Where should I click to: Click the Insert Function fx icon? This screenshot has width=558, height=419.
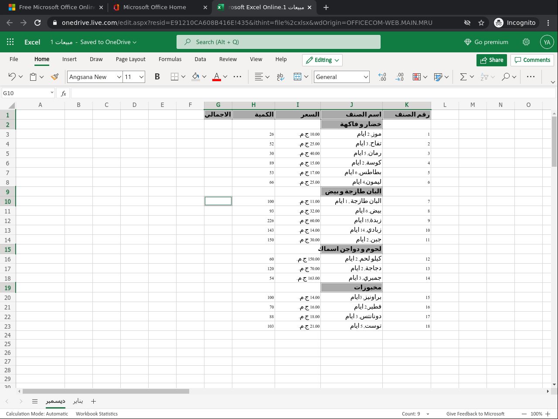[x=64, y=93]
